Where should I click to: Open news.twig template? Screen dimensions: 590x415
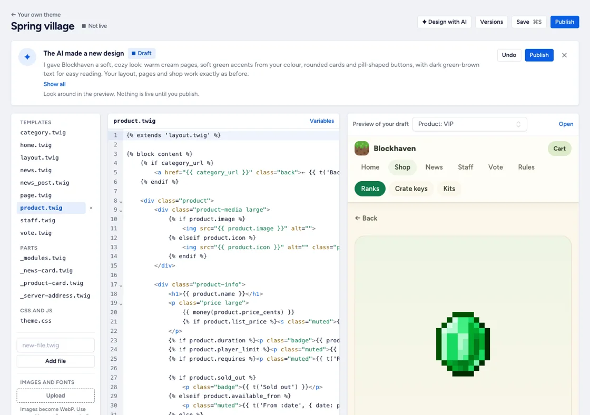coord(36,170)
